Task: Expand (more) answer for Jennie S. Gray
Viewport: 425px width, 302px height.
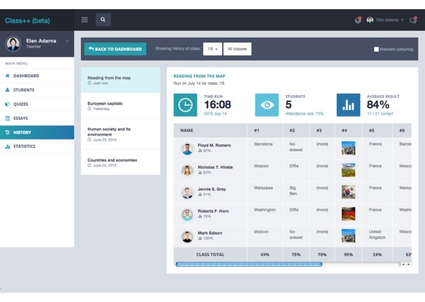Action: [x=322, y=188]
